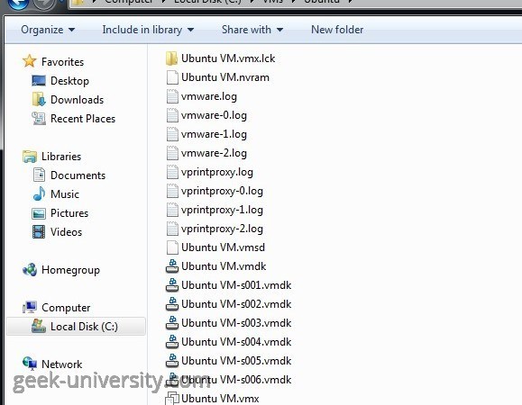Click the New folder button
522x405 pixels.
337,30
